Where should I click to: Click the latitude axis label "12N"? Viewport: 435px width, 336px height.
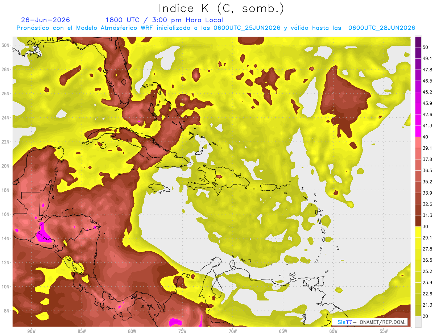(6, 262)
